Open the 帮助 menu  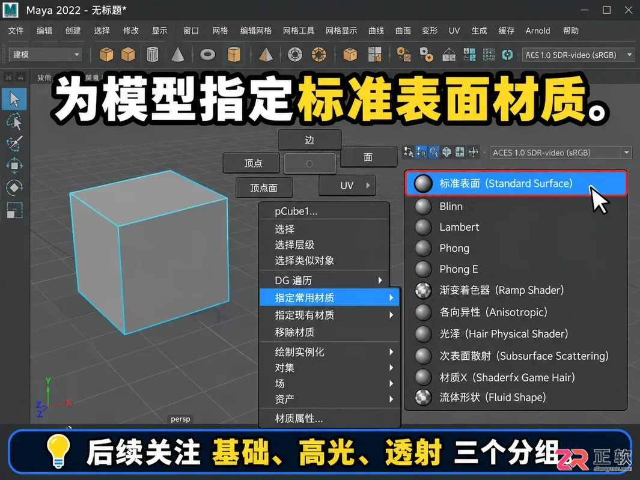tap(571, 31)
